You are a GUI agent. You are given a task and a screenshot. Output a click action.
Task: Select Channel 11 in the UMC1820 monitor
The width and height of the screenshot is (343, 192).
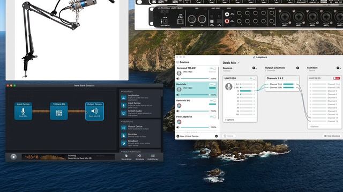(325, 118)
